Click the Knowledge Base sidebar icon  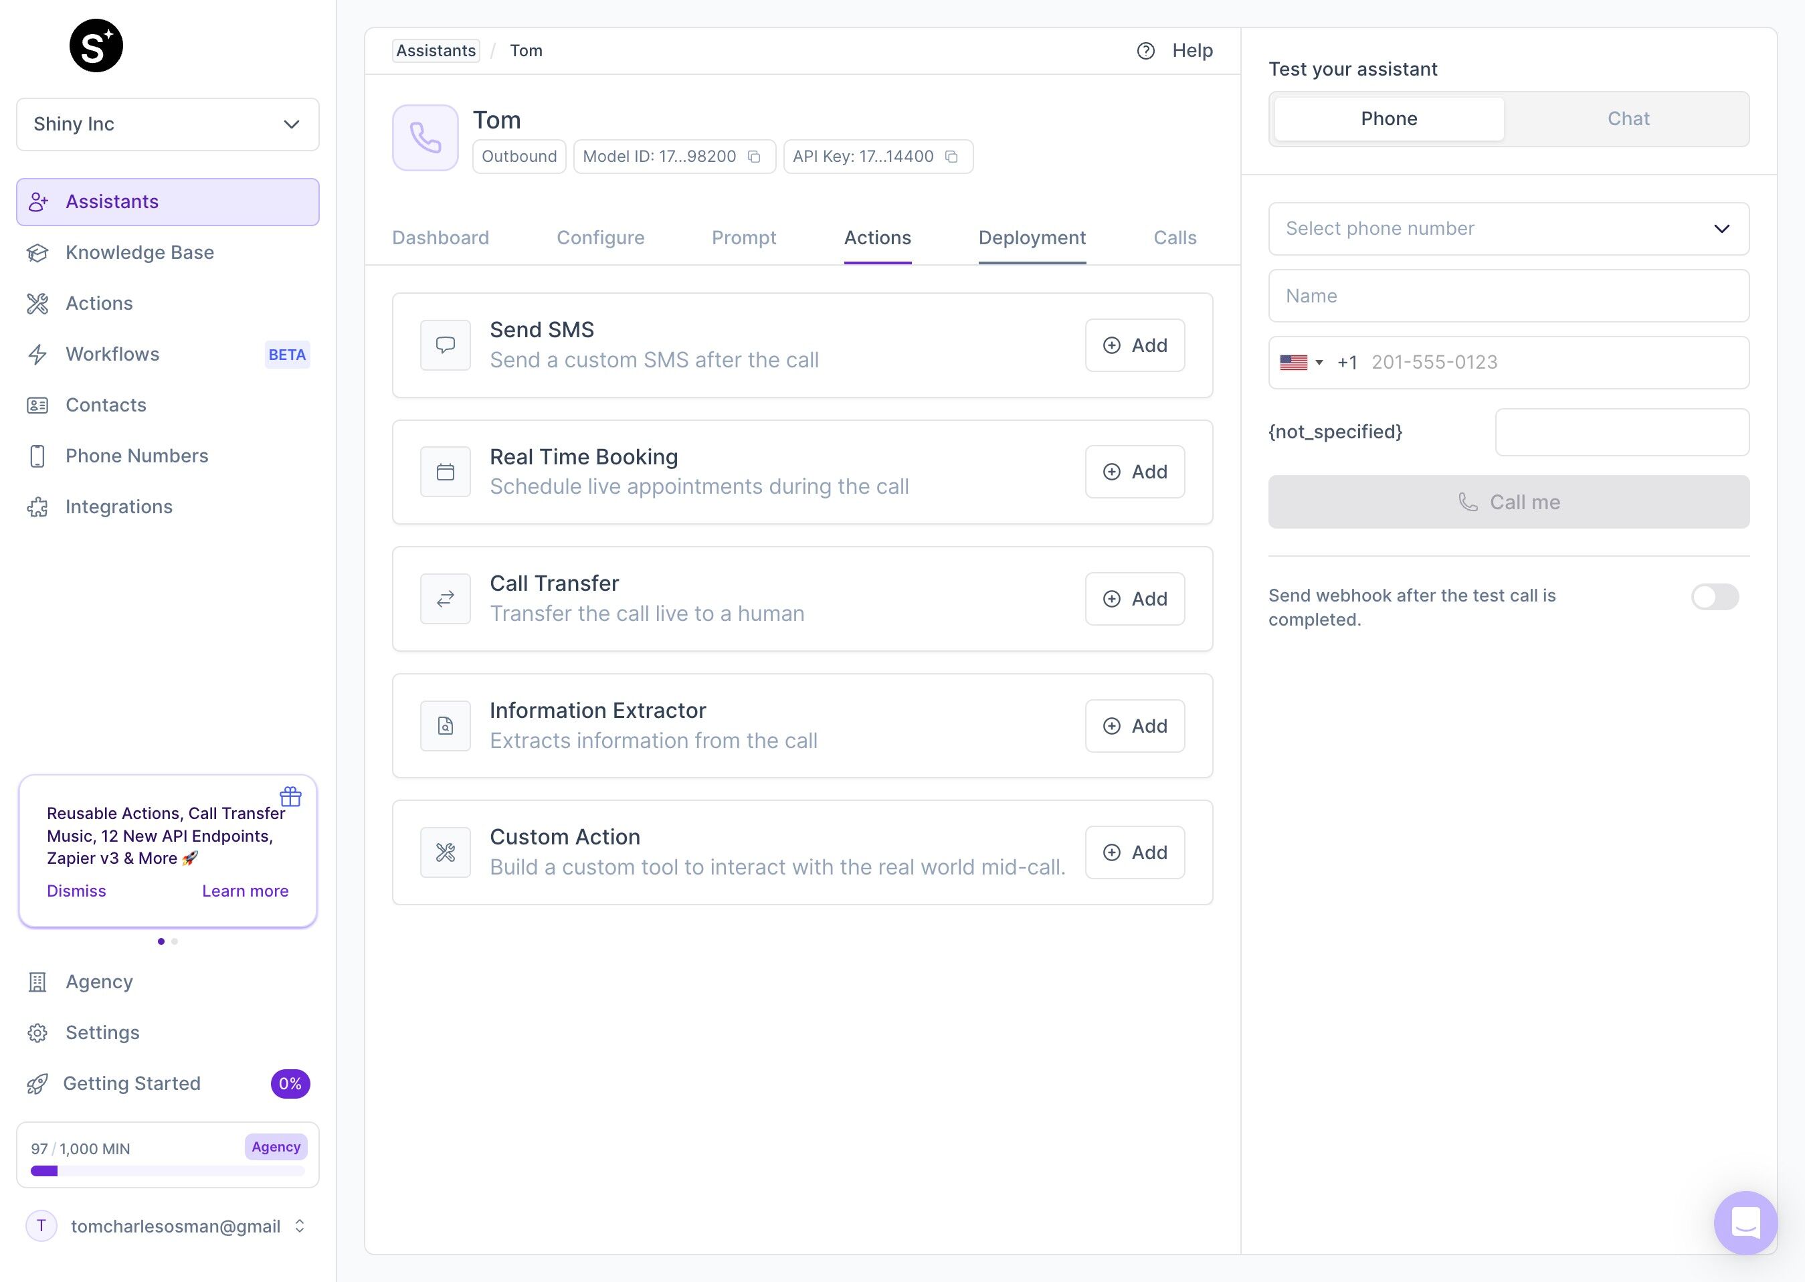(39, 251)
